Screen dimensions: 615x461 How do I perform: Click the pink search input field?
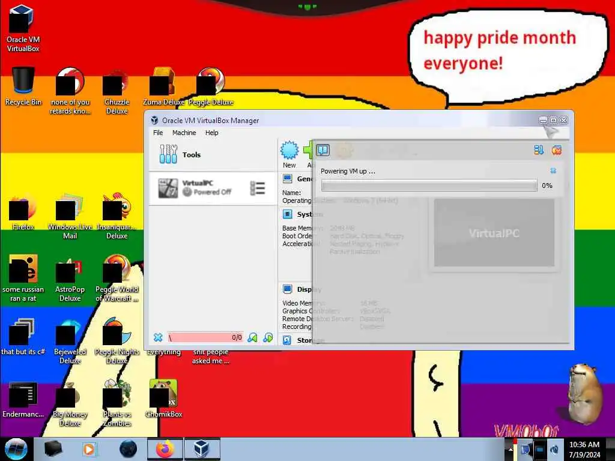point(205,337)
